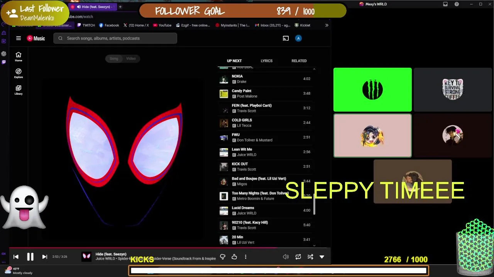Screen dimensions: 494x277
Task: Select the LYRICS tab
Action: [266, 61]
